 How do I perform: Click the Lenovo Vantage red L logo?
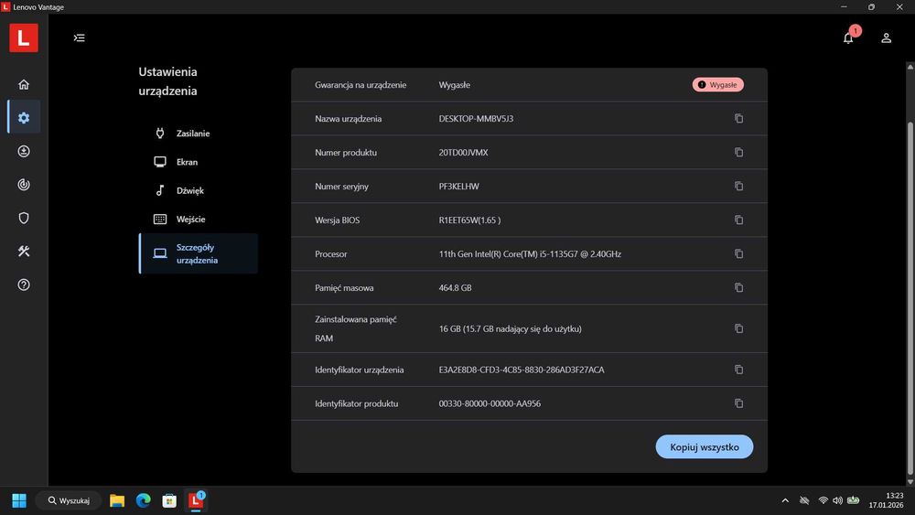point(24,38)
